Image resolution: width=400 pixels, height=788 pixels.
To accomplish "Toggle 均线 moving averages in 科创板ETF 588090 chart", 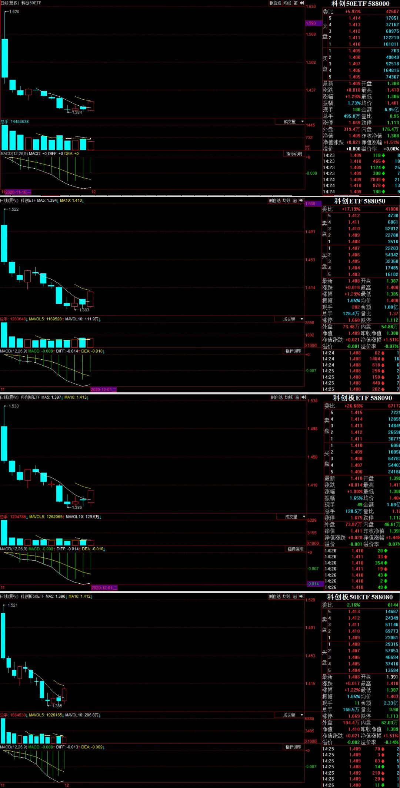I will 289,398.
